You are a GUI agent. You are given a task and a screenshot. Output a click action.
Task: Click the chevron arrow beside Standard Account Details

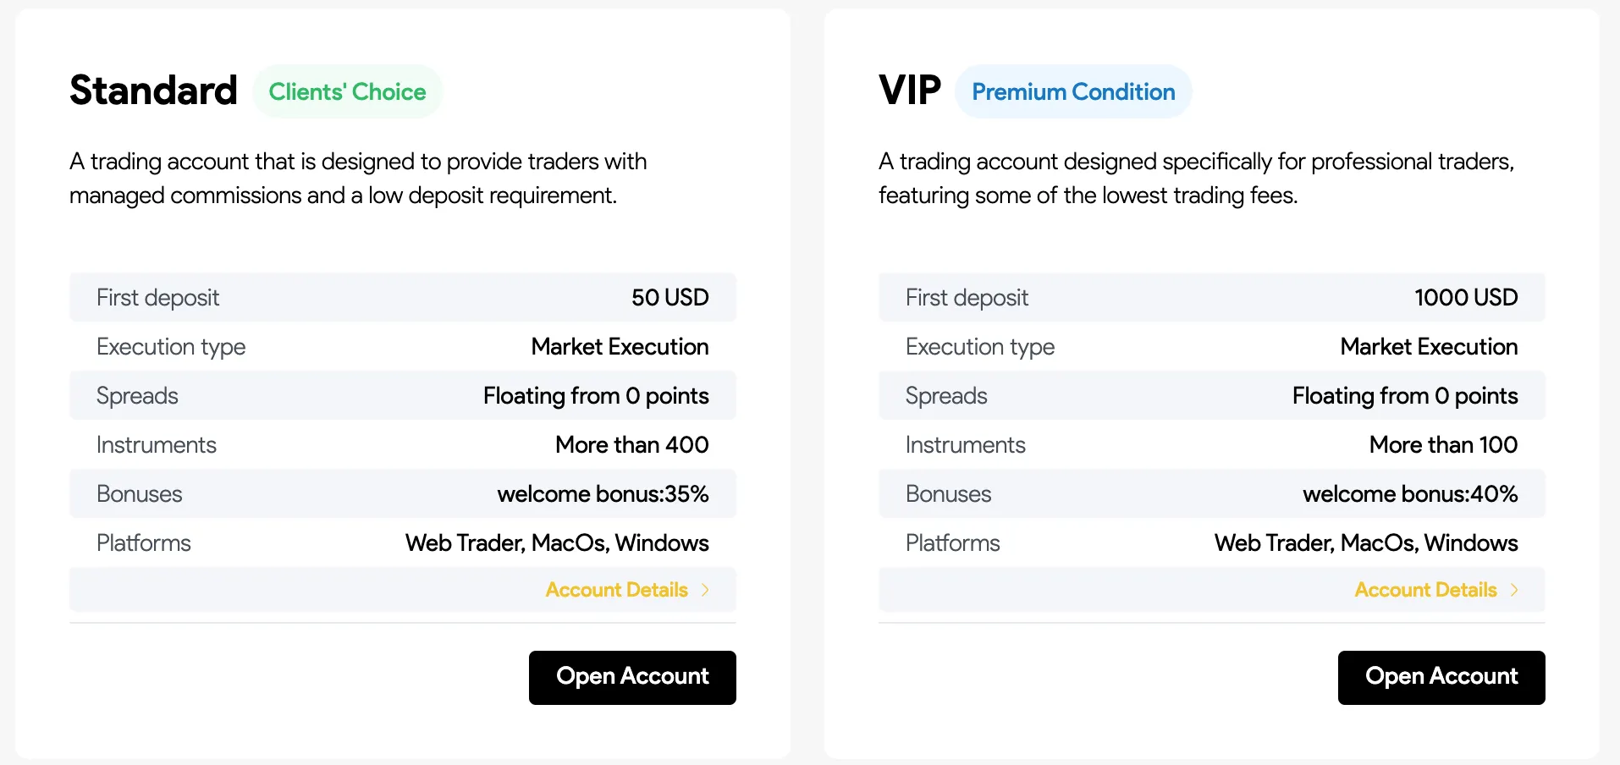(705, 590)
